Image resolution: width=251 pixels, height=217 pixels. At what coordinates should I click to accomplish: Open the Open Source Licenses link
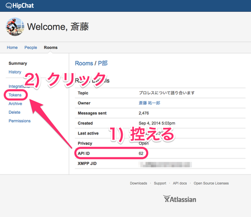(211, 184)
